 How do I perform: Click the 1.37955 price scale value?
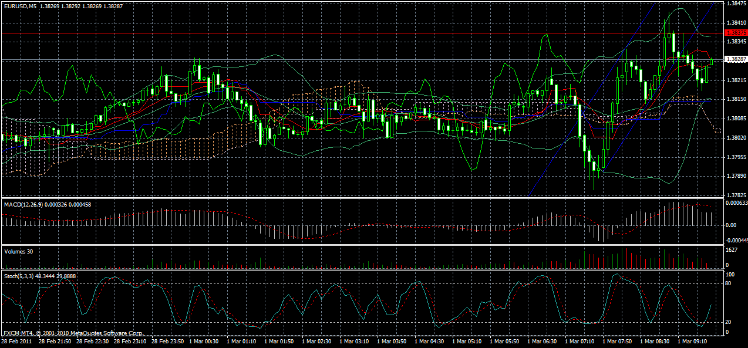click(736, 157)
